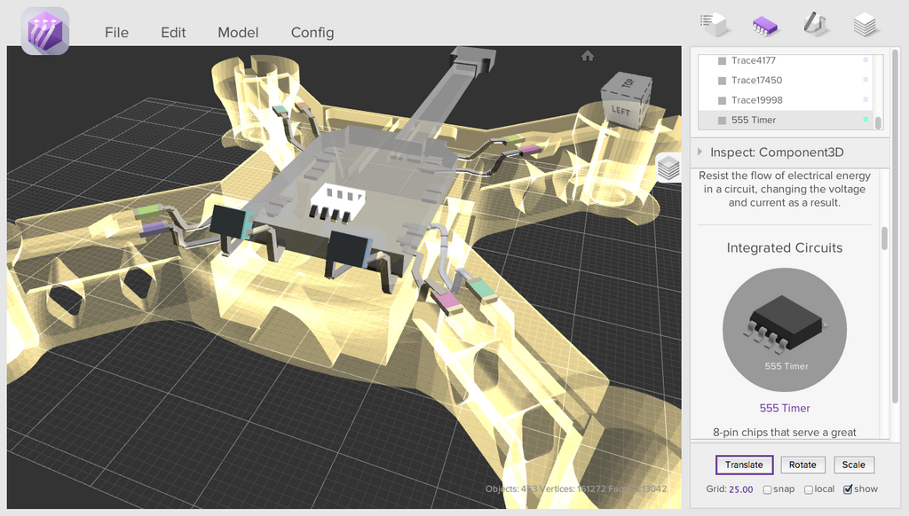Image resolution: width=909 pixels, height=516 pixels.
Task: Select the 555 Timer item in the list
Action: (753, 120)
